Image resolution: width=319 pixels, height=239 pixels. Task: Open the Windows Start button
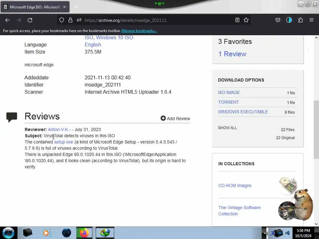point(8,233)
